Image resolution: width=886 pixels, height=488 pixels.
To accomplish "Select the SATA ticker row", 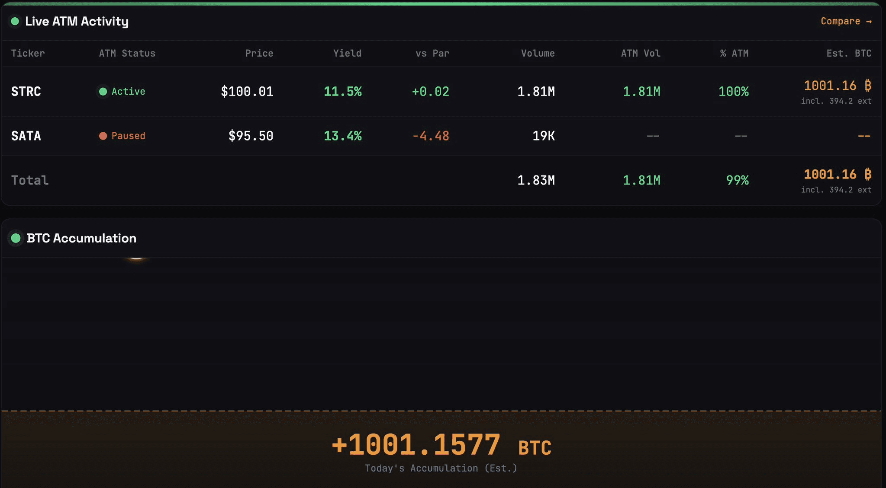I will pos(26,136).
